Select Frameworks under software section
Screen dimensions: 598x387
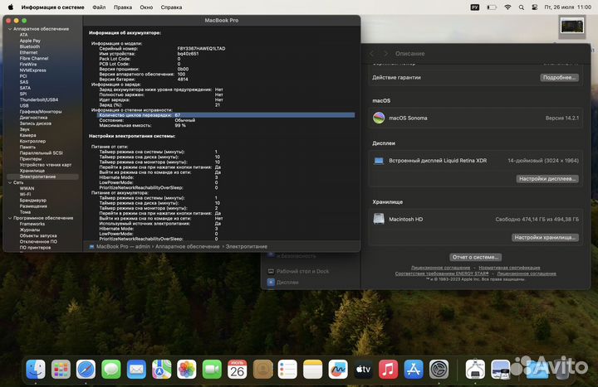pos(32,224)
